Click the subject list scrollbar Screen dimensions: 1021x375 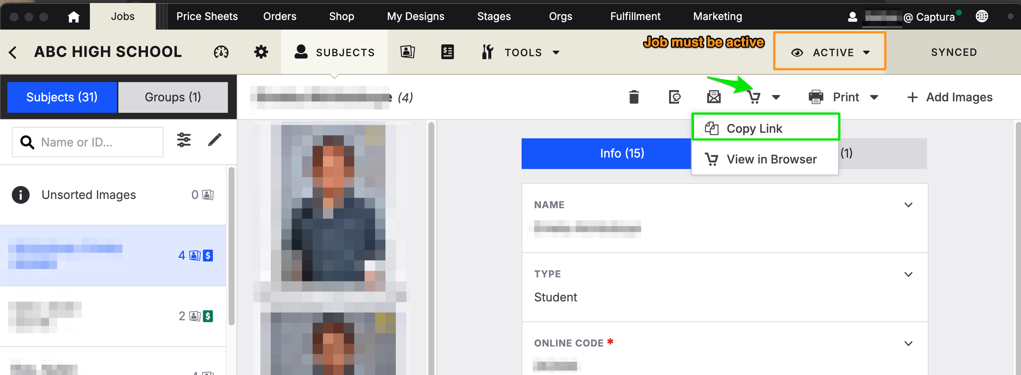pos(232,246)
